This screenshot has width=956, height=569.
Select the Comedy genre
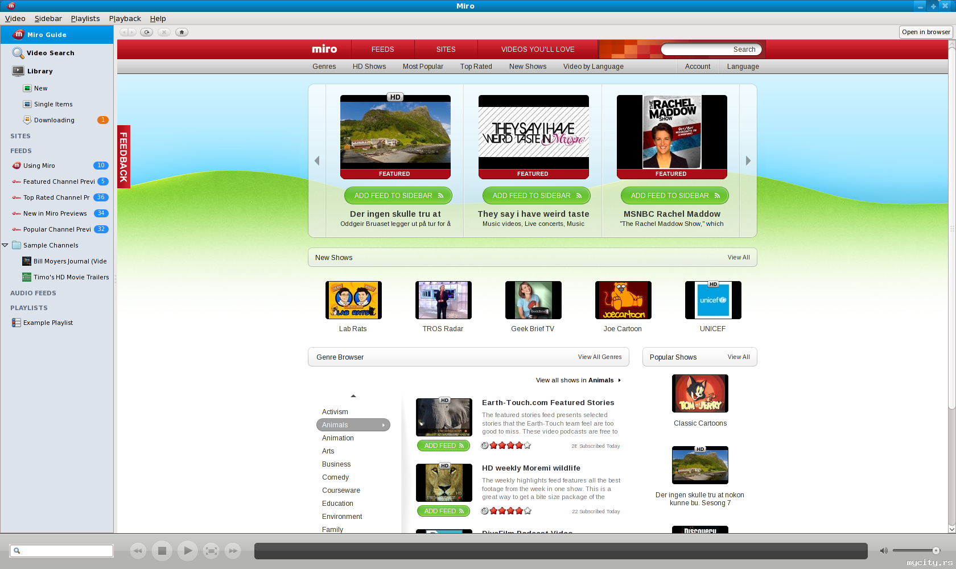pyautogui.click(x=336, y=477)
